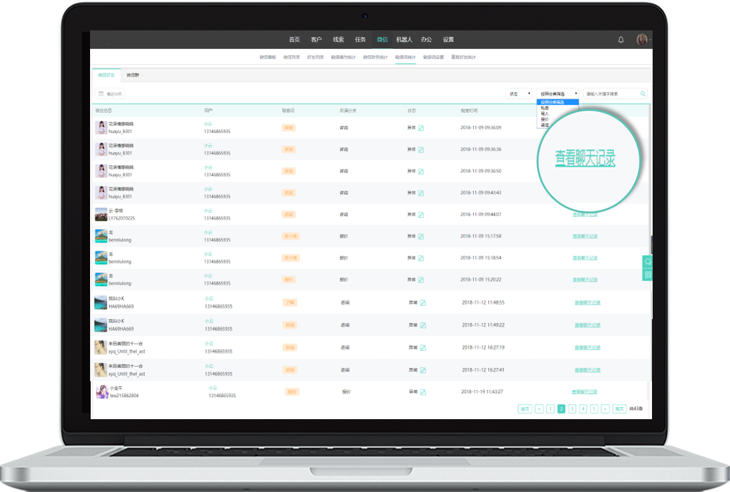Open the 最近30天 date range picker
Image resolution: width=730 pixels, height=492 pixels.
pyautogui.click(x=110, y=94)
